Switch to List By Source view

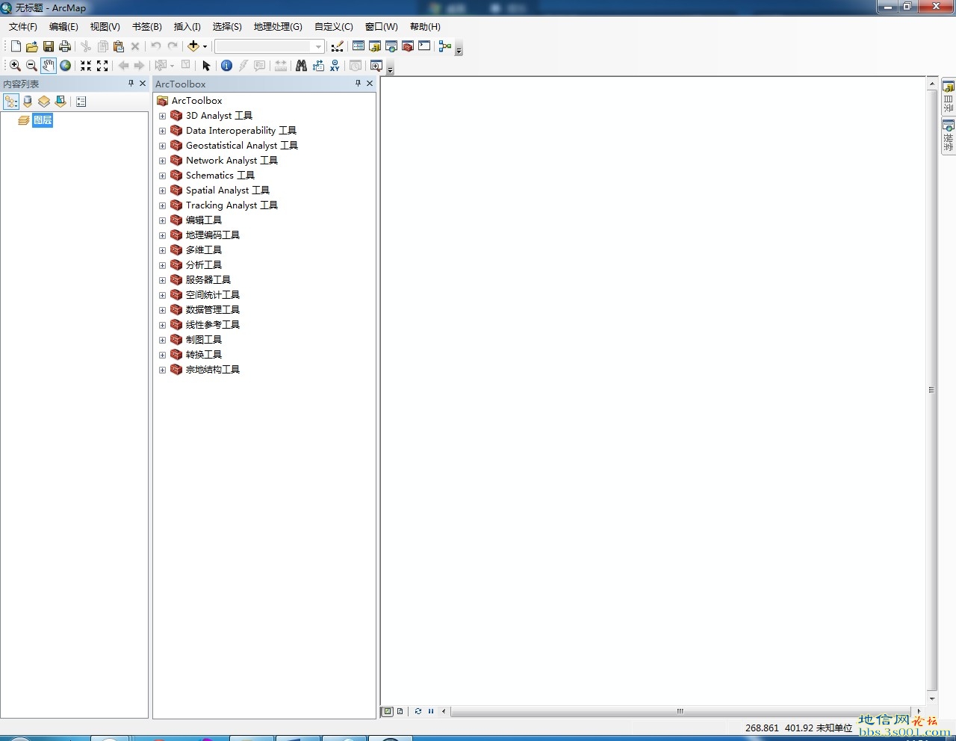(x=28, y=102)
